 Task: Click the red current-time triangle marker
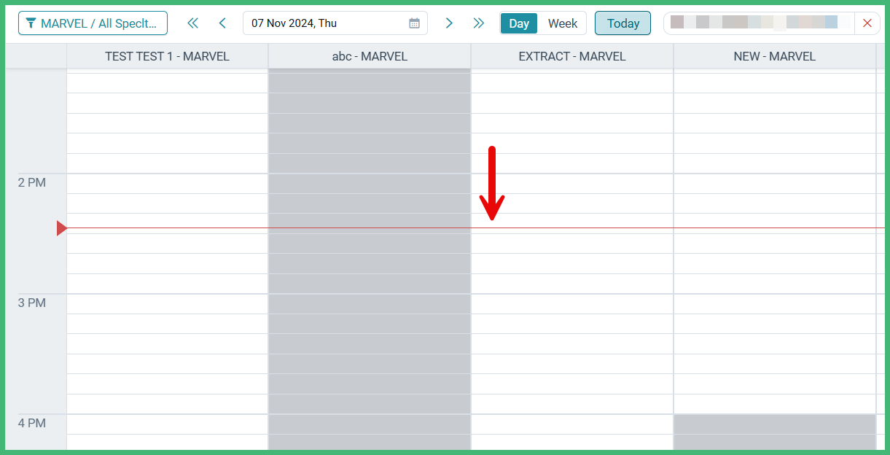[61, 227]
